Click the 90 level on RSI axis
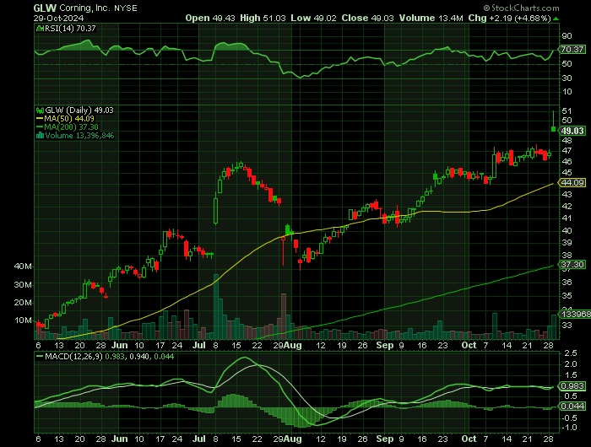The height and width of the screenshot is (447, 591). (567, 36)
